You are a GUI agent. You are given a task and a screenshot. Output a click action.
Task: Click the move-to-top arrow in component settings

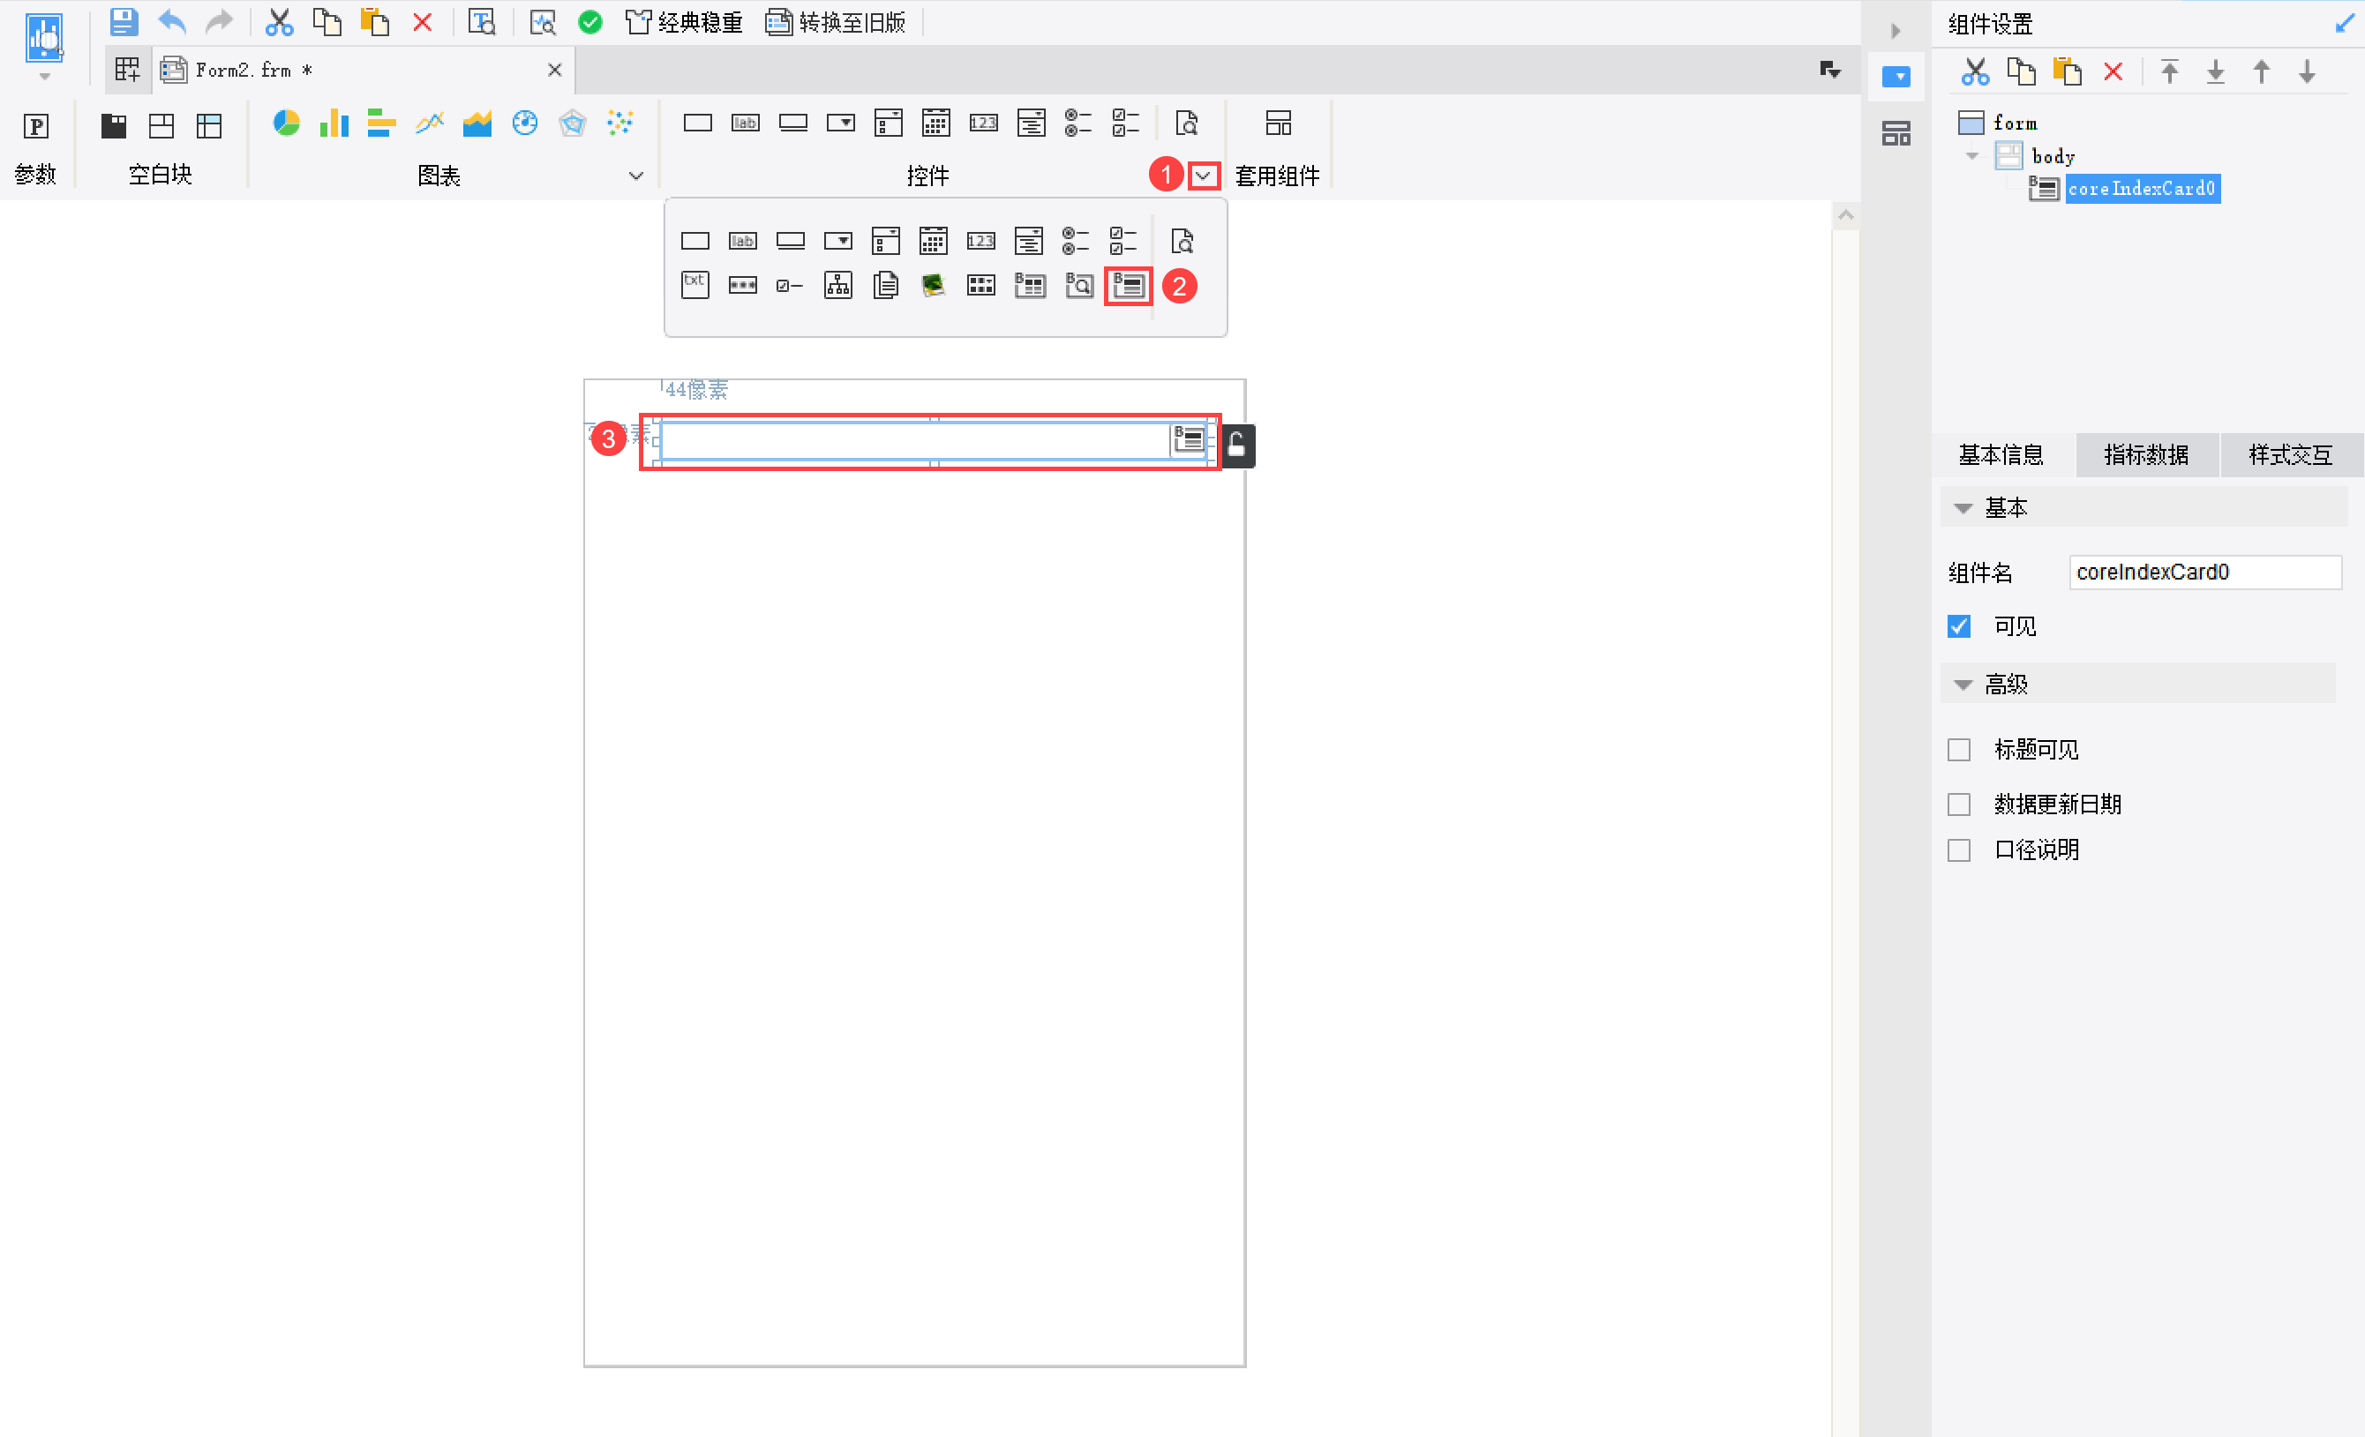[x=2169, y=72]
